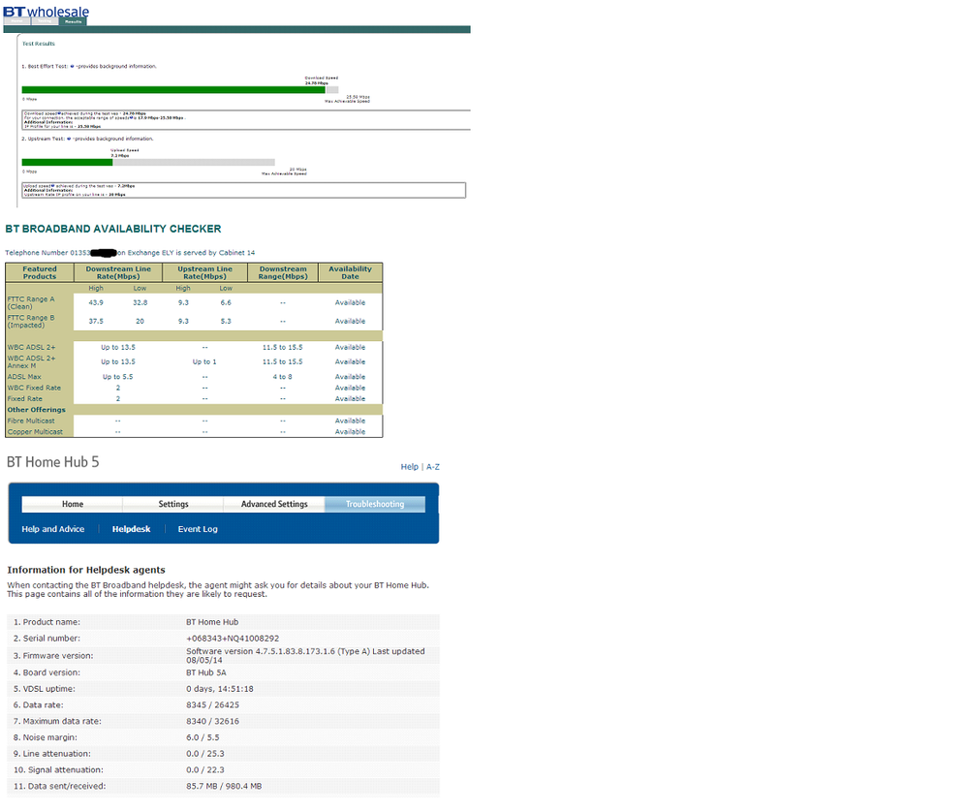Click the download speed progress bar
The image size is (968, 812).
click(179, 89)
